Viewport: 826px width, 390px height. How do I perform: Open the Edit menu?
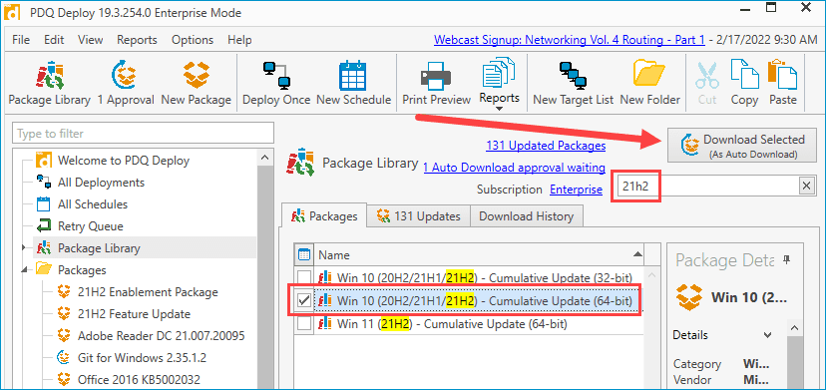pos(54,40)
